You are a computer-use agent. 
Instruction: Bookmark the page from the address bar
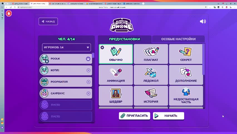coord(206,7)
